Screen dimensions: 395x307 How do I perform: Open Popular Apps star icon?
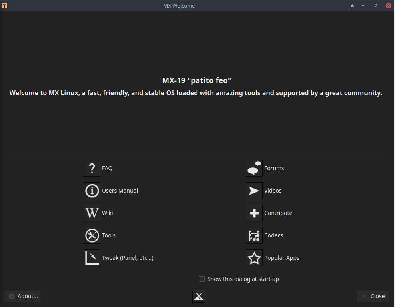click(254, 258)
